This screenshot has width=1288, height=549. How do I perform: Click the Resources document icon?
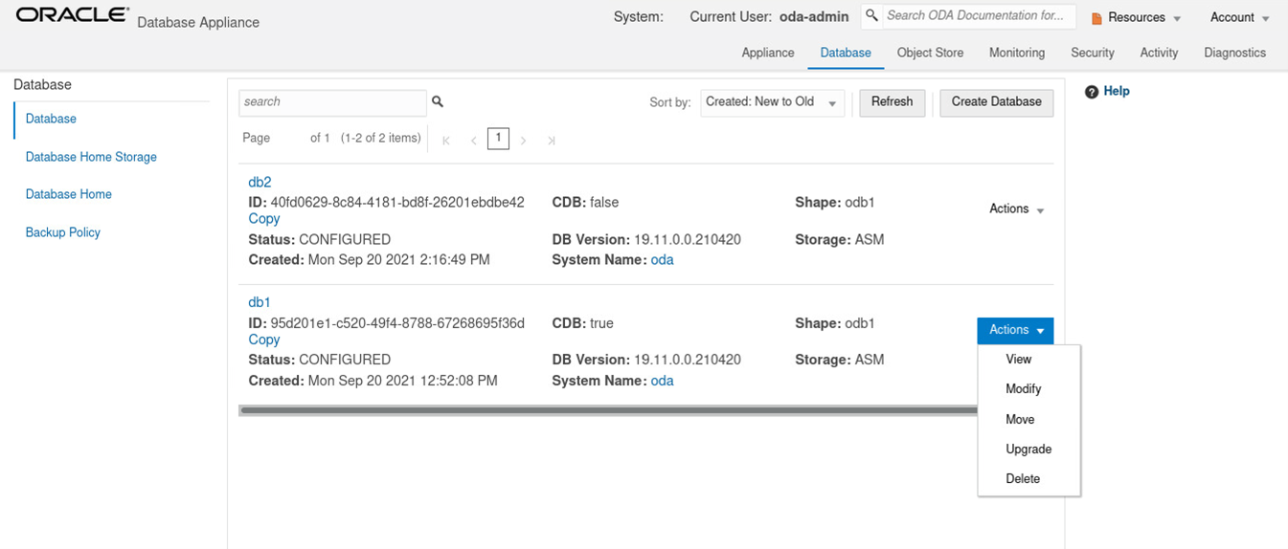coord(1097,18)
